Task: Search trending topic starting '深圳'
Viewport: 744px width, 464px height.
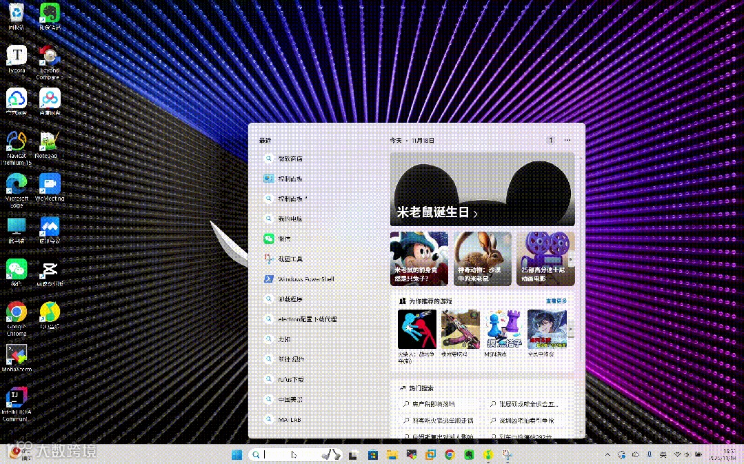Action: point(524,421)
